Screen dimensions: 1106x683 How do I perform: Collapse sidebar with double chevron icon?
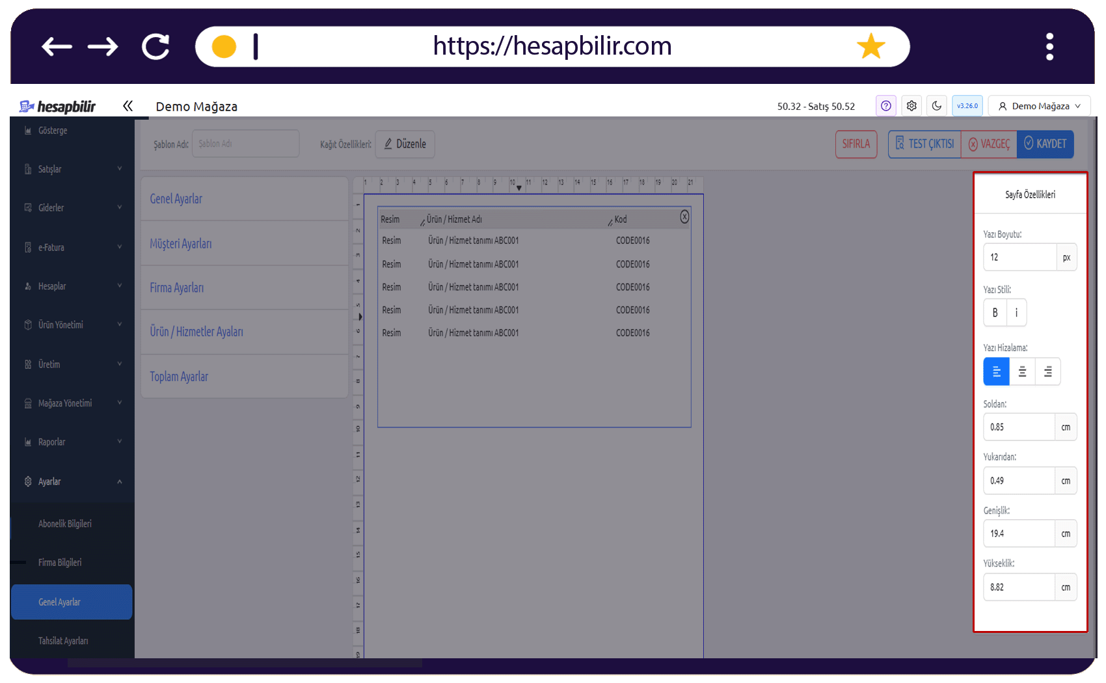point(128,106)
